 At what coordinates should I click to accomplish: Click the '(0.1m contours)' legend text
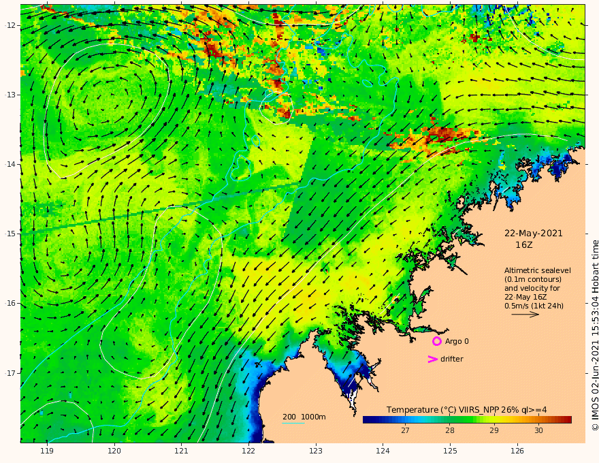click(533, 279)
